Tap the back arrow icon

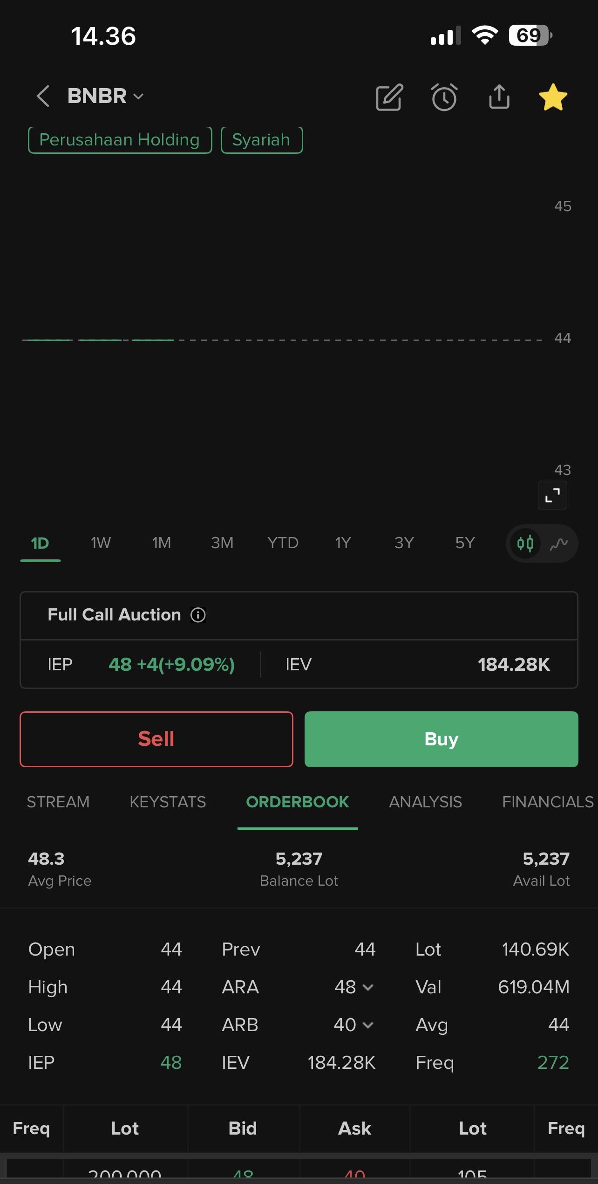[43, 96]
